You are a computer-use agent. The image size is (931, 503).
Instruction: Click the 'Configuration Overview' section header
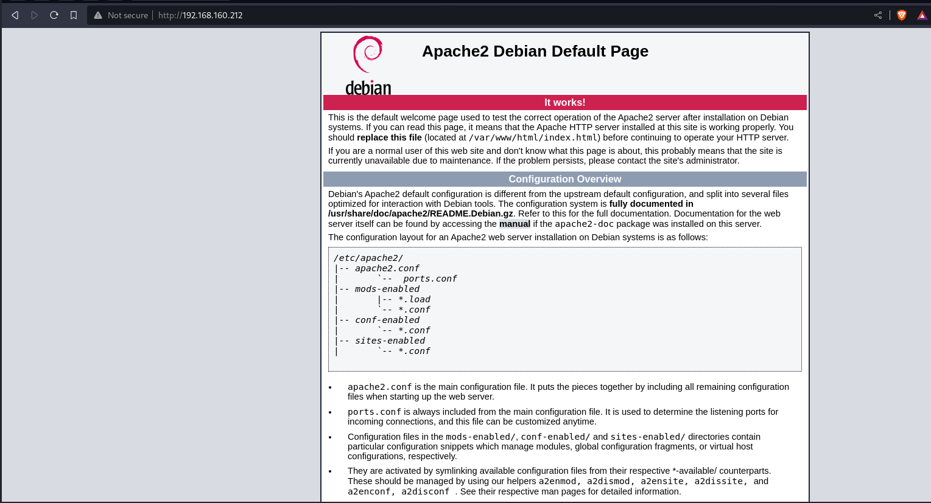(x=565, y=179)
